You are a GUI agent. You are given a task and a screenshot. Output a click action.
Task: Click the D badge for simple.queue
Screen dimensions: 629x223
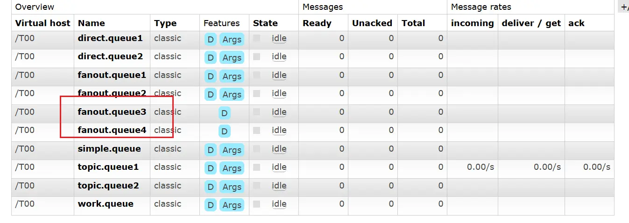211,150
